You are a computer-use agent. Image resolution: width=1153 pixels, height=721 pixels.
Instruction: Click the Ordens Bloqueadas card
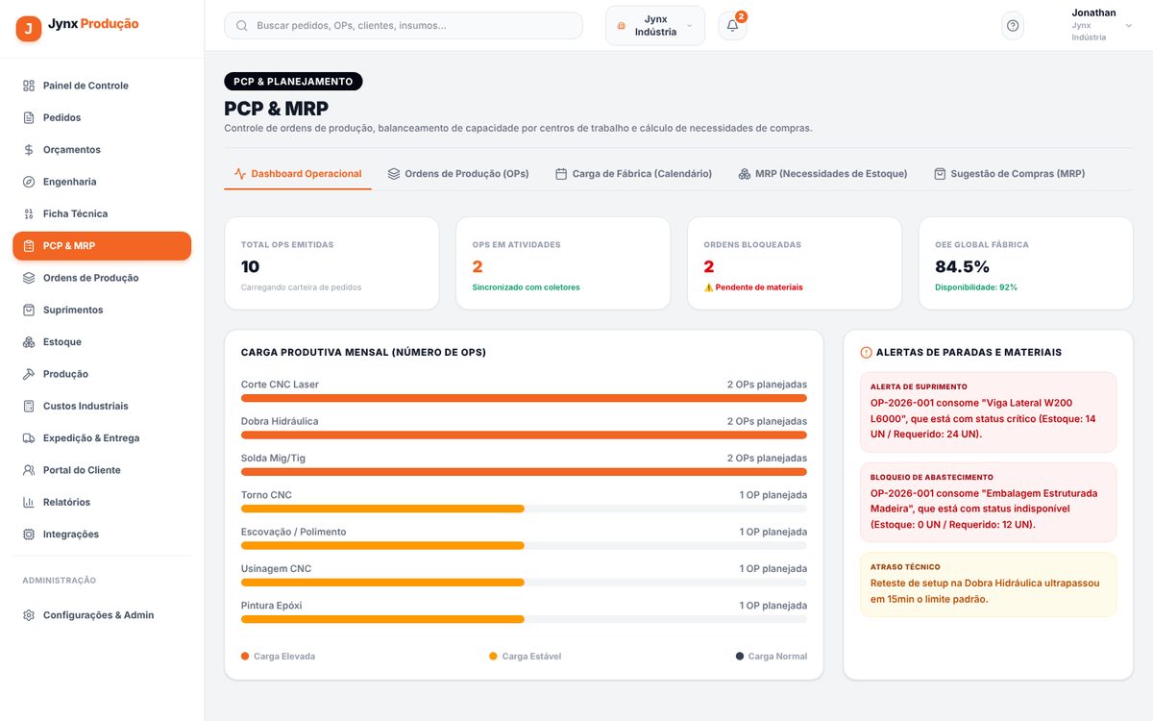pyautogui.click(x=795, y=263)
